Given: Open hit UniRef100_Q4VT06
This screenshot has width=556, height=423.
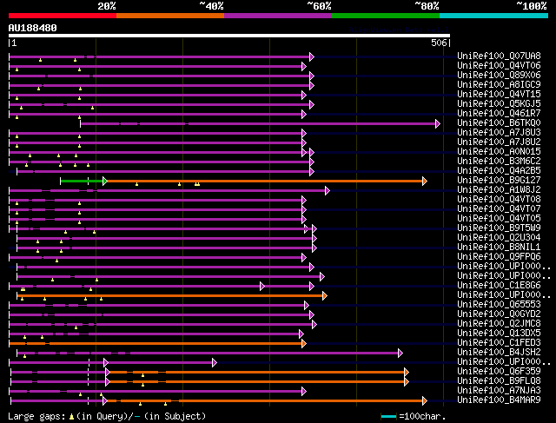Looking at the screenshot, I should tap(499, 66).
